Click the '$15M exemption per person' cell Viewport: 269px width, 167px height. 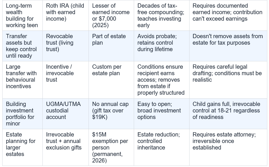[111, 148]
